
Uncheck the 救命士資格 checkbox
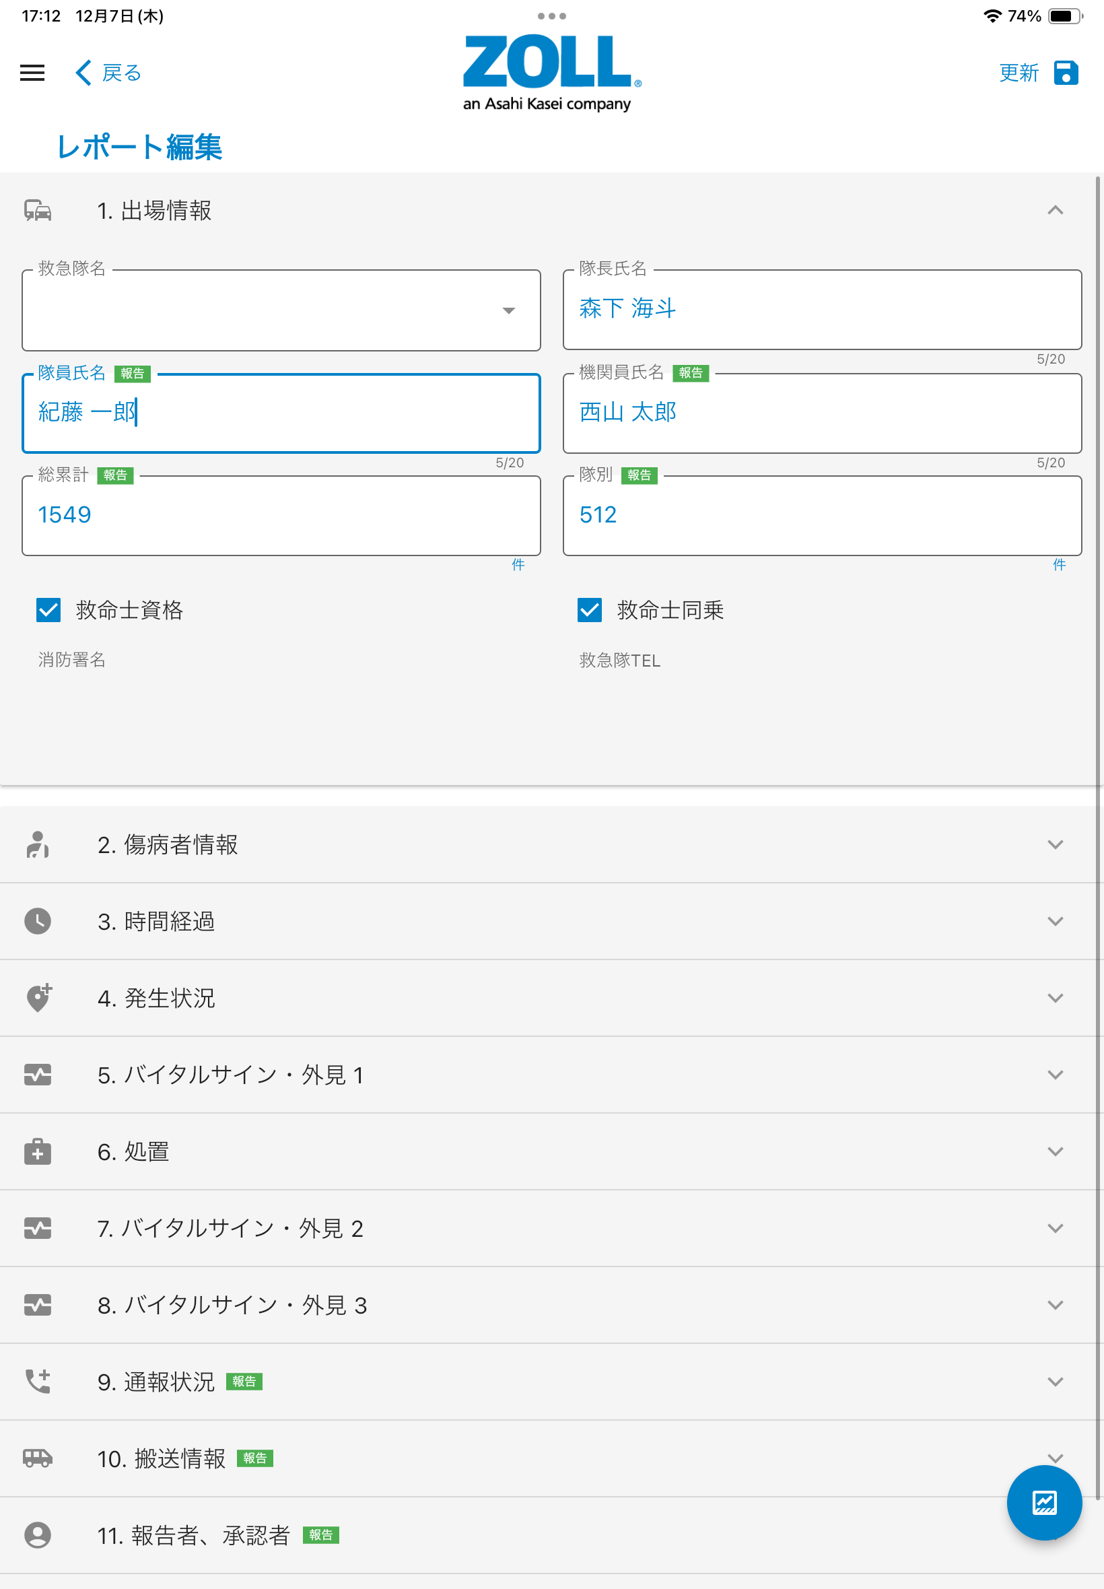[48, 611]
